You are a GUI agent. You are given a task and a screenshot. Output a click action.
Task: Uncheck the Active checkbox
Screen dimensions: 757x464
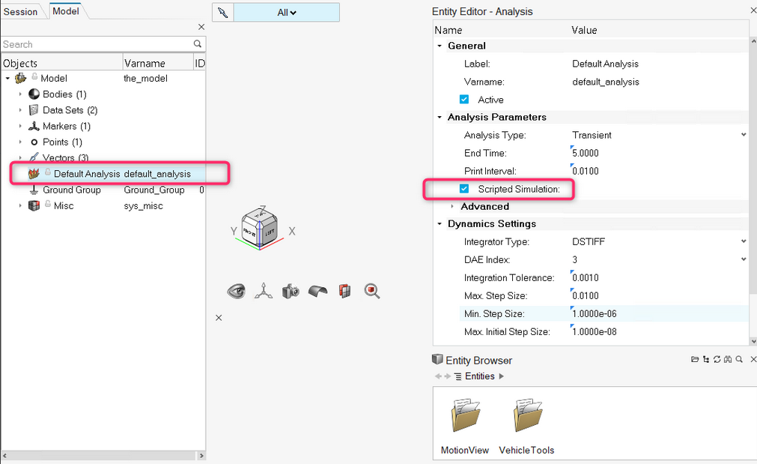coord(464,100)
